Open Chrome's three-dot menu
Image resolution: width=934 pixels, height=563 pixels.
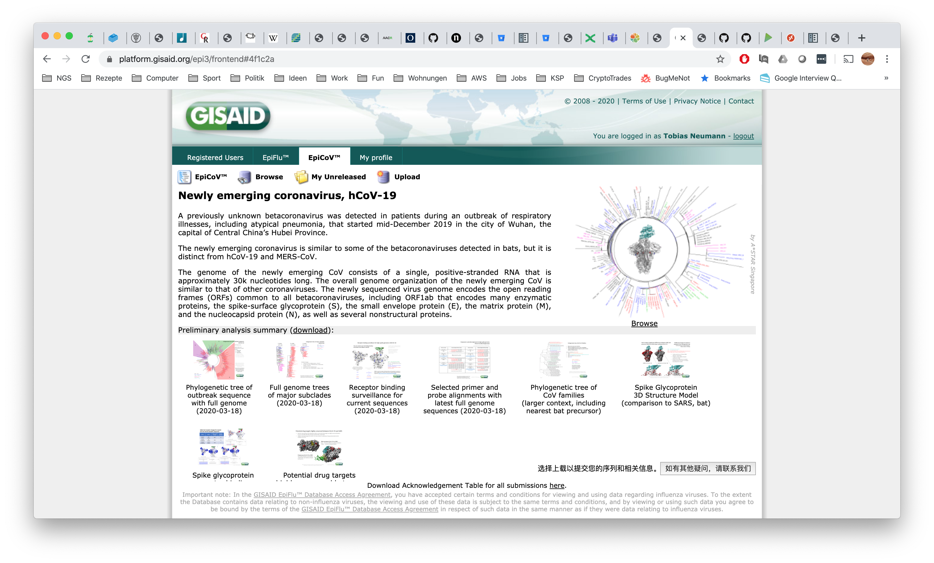pos(887,59)
